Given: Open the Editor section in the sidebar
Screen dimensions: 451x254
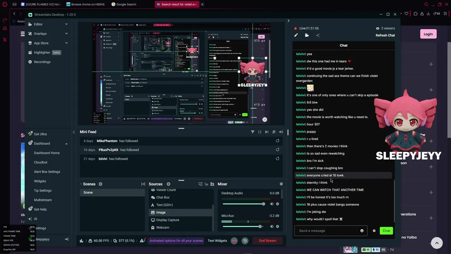Looking at the screenshot, I should pyautogui.click(x=38, y=24).
